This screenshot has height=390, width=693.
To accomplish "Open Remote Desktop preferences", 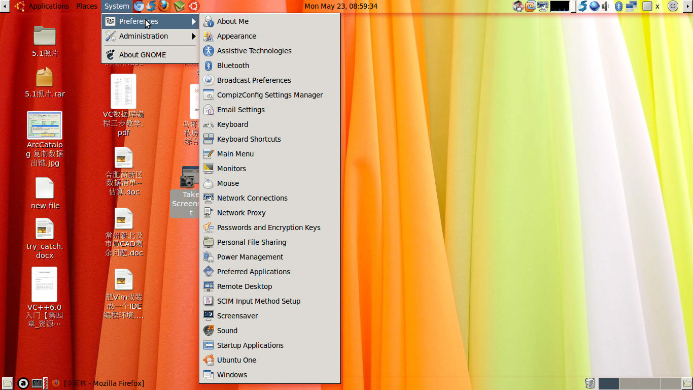I will [269, 286].
